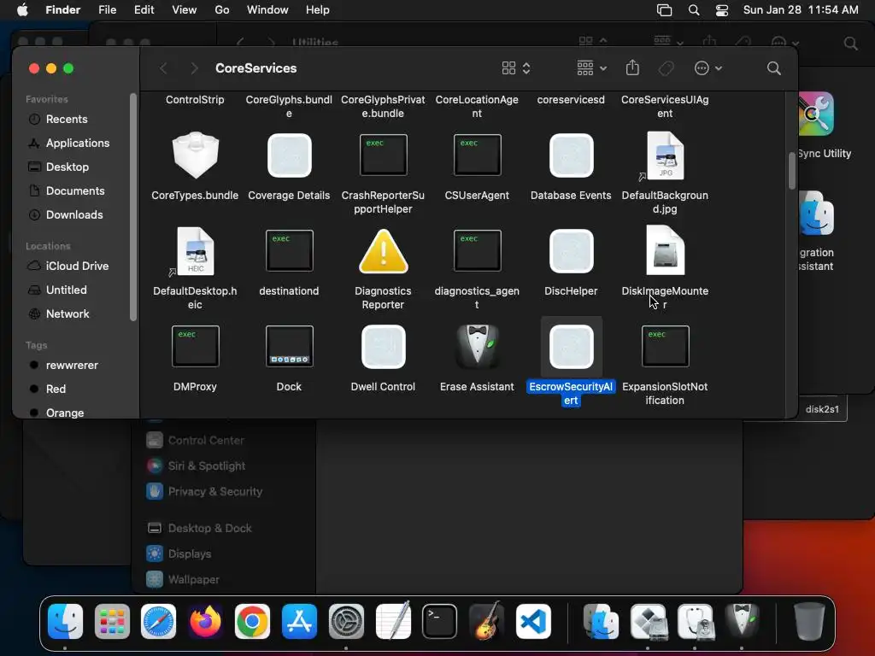The height and width of the screenshot is (656, 875).
Task: Open the Group By dropdown in toolbar
Action: (x=591, y=68)
